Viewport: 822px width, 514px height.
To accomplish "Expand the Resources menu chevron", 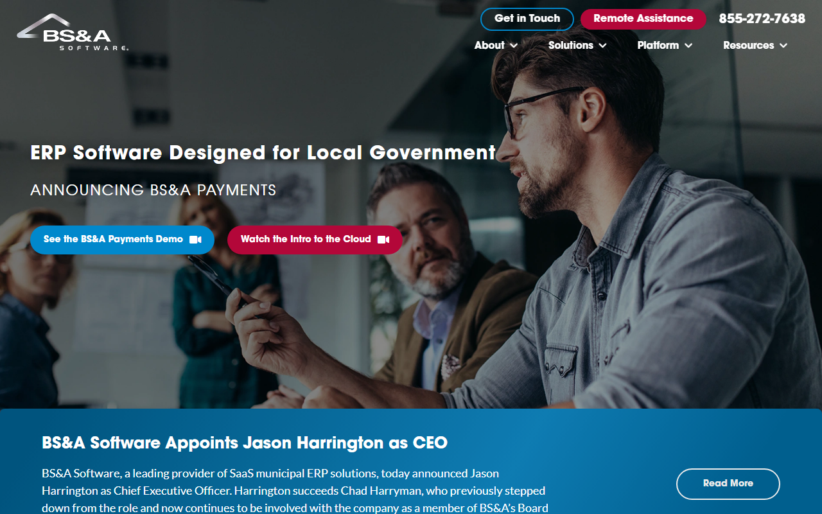I will click(x=783, y=46).
